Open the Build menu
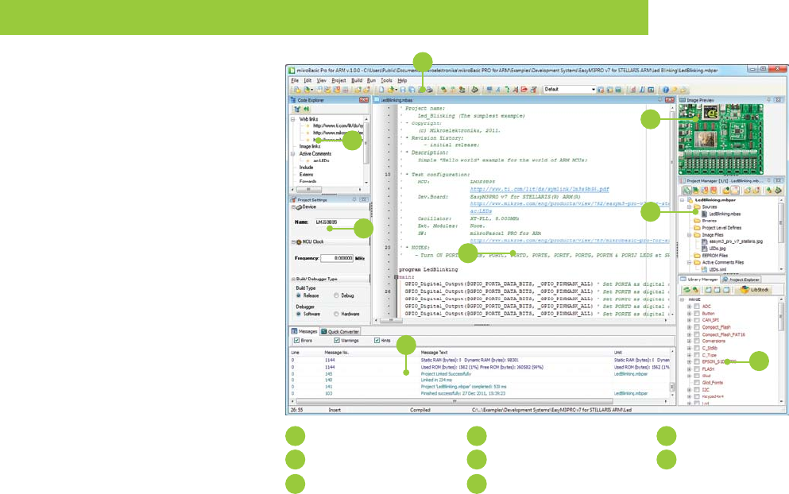This screenshot has width=789, height=494. click(357, 80)
